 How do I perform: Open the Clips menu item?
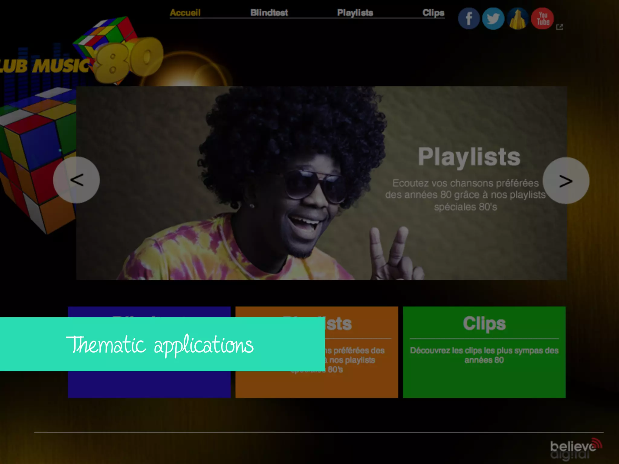click(433, 13)
